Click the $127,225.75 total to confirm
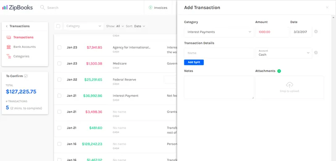This screenshot has width=336, height=161. [x=21, y=92]
